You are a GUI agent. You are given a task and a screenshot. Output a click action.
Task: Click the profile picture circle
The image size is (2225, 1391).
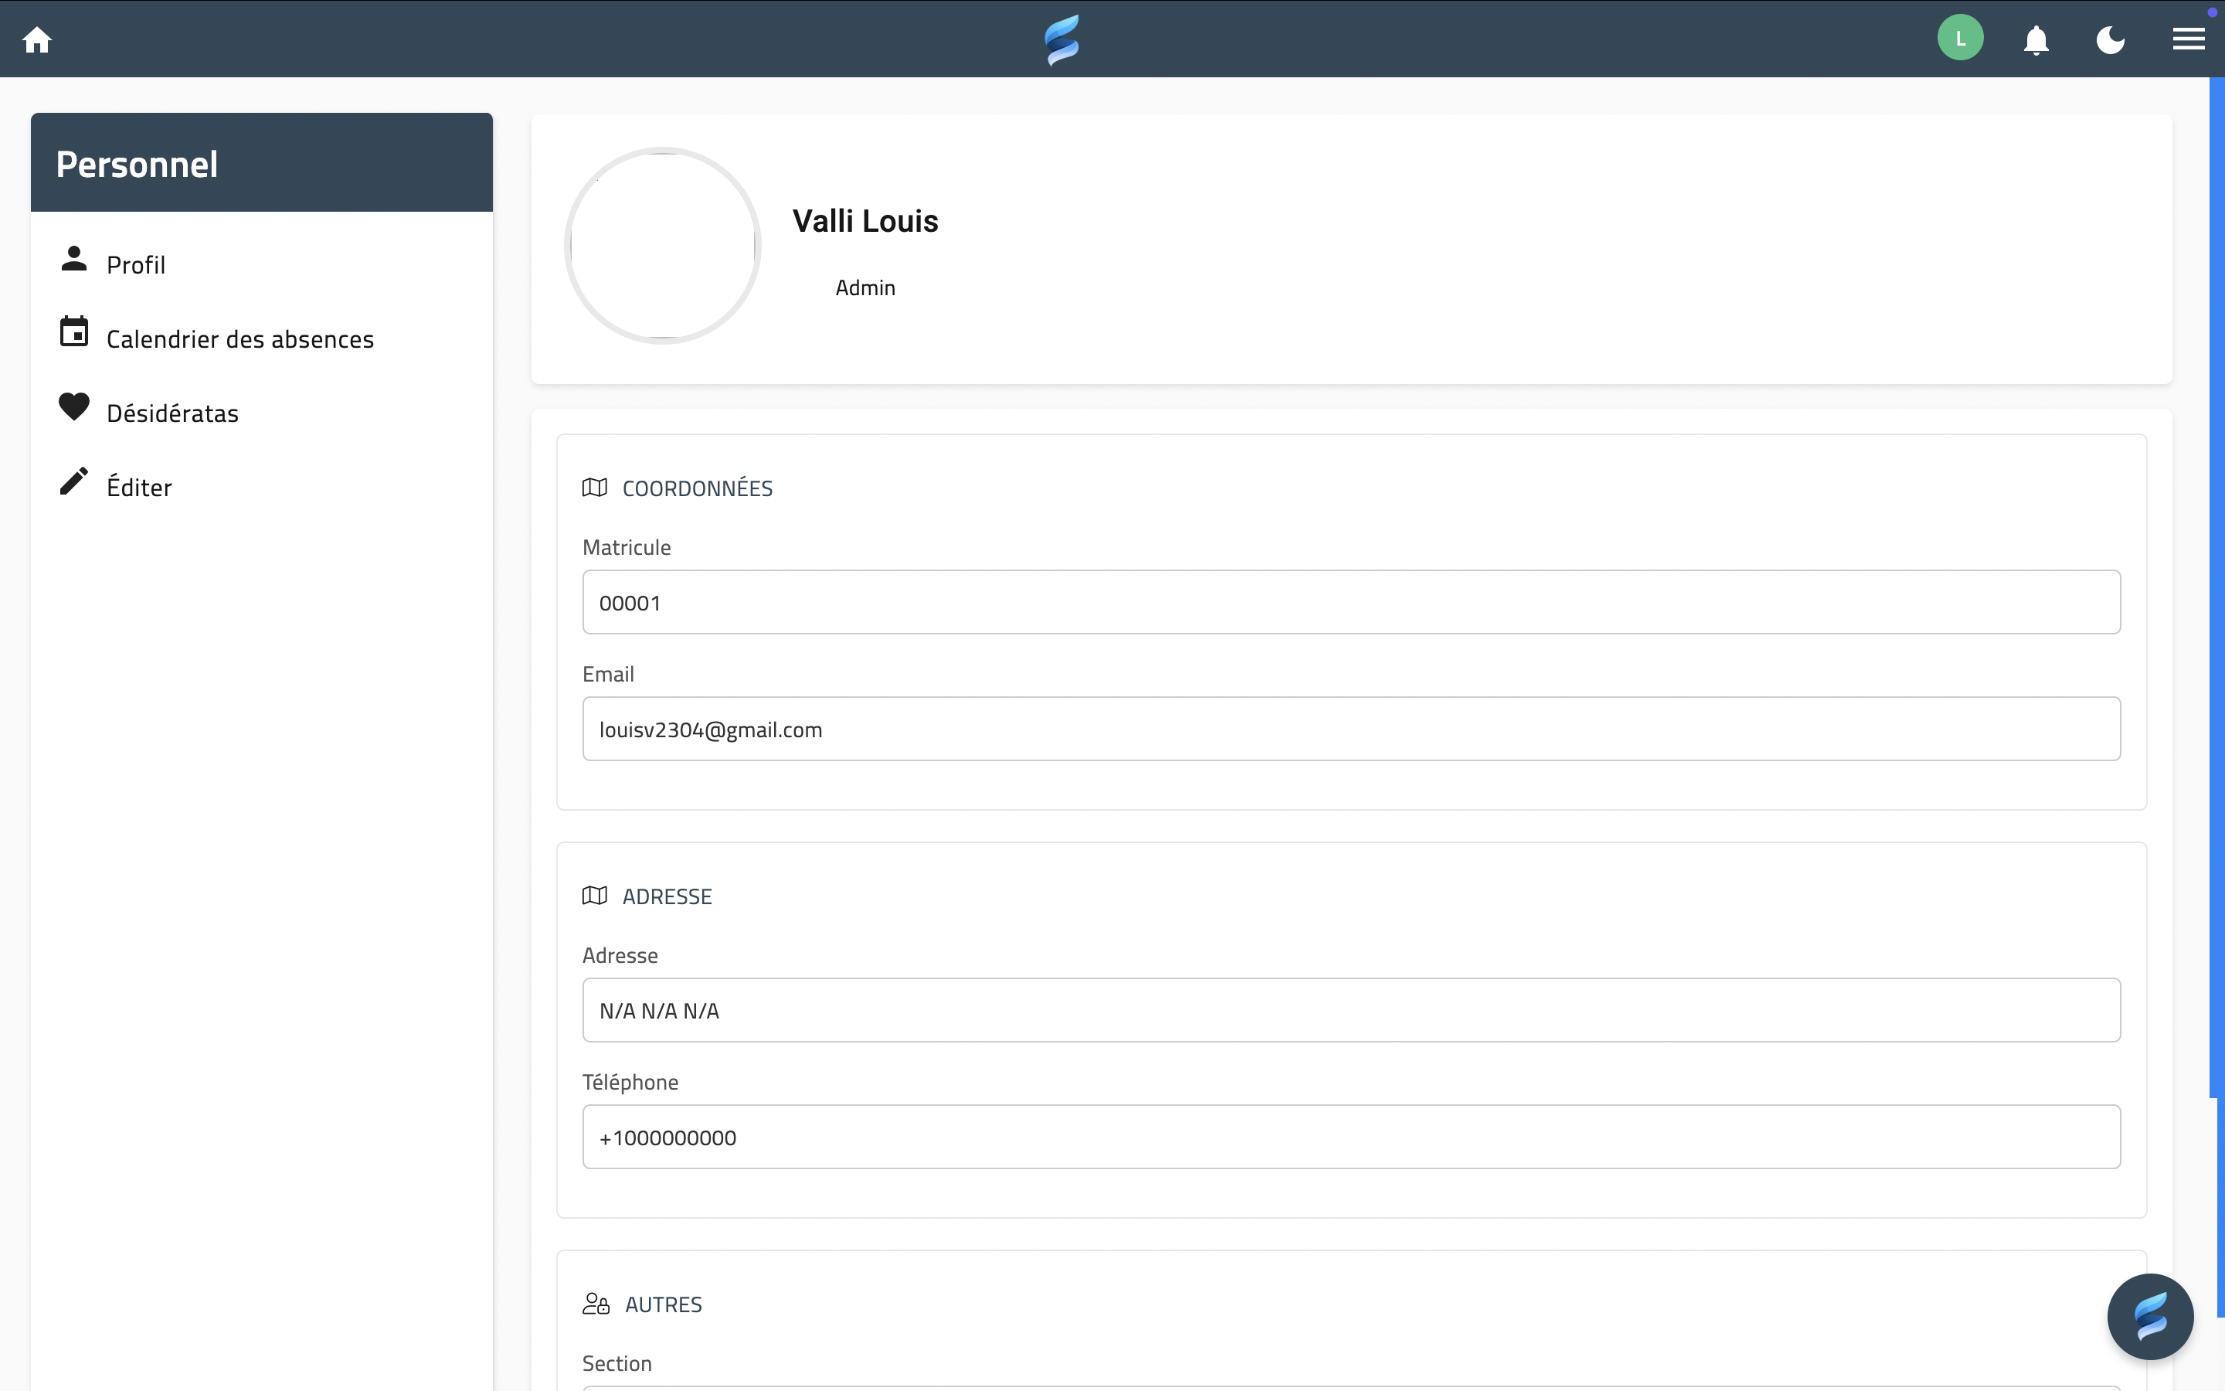(663, 246)
